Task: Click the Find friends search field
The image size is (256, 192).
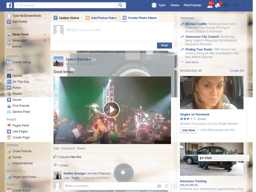Action: pos(64,5)
